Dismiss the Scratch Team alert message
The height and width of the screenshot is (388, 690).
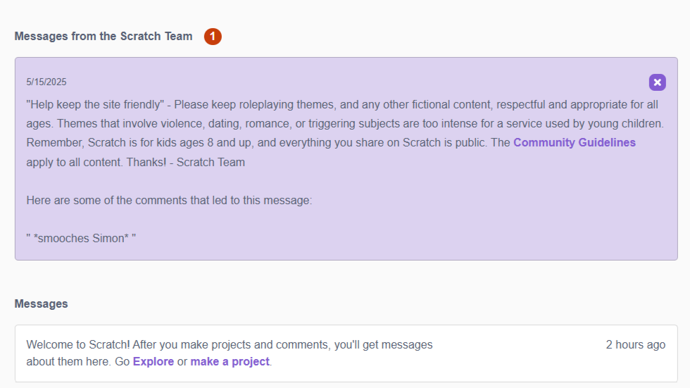click(x=657, y=82)
